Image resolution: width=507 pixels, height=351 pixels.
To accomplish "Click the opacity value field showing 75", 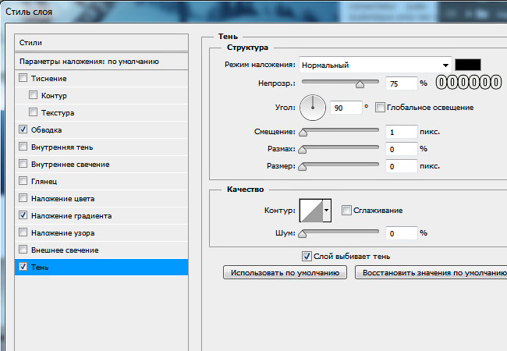I will point(401,83).
